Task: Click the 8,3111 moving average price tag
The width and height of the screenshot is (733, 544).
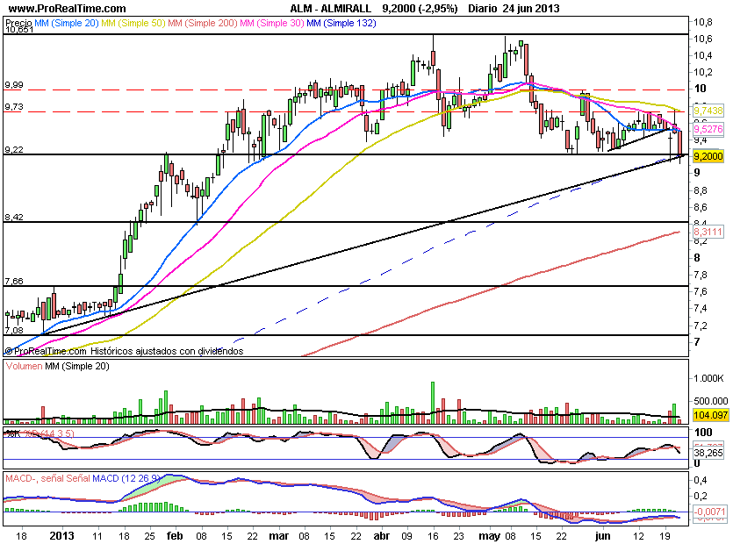Action: click(708, 232)
